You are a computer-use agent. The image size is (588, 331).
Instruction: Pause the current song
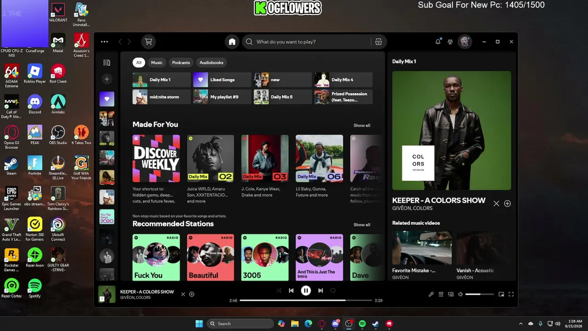point(306,291)
